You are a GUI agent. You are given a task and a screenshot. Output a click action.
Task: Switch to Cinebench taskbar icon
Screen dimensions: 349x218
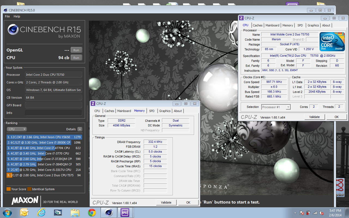109,212
